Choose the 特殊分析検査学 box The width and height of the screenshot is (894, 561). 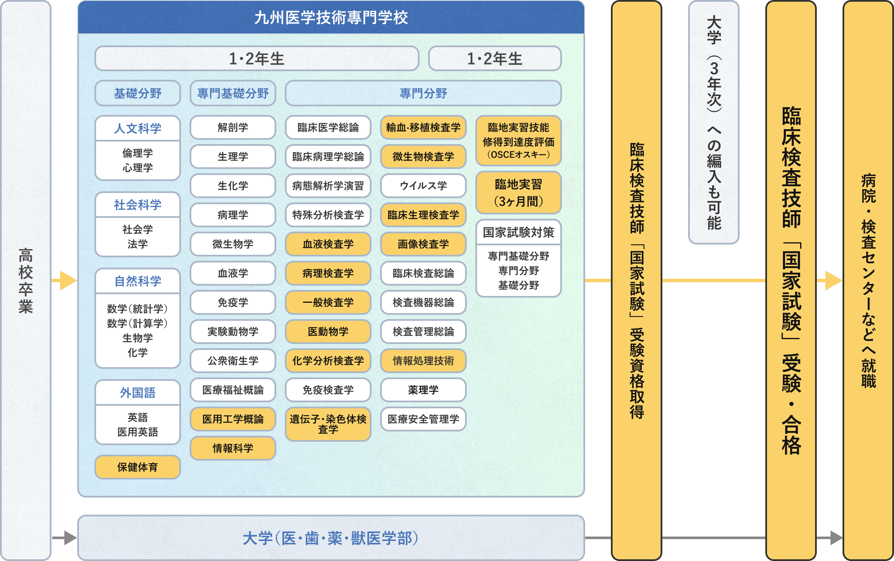328,215
